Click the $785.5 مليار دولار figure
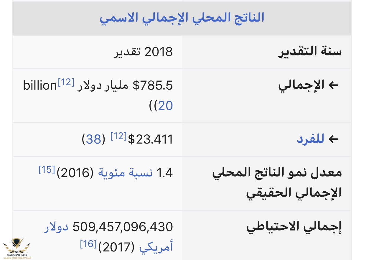The height and width of the screenshot is (260, 366). pyautogui.click(x=123, y=86)
